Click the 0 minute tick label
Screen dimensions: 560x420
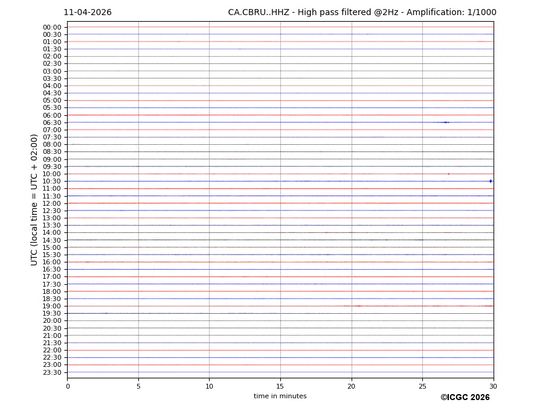[68, 386]
